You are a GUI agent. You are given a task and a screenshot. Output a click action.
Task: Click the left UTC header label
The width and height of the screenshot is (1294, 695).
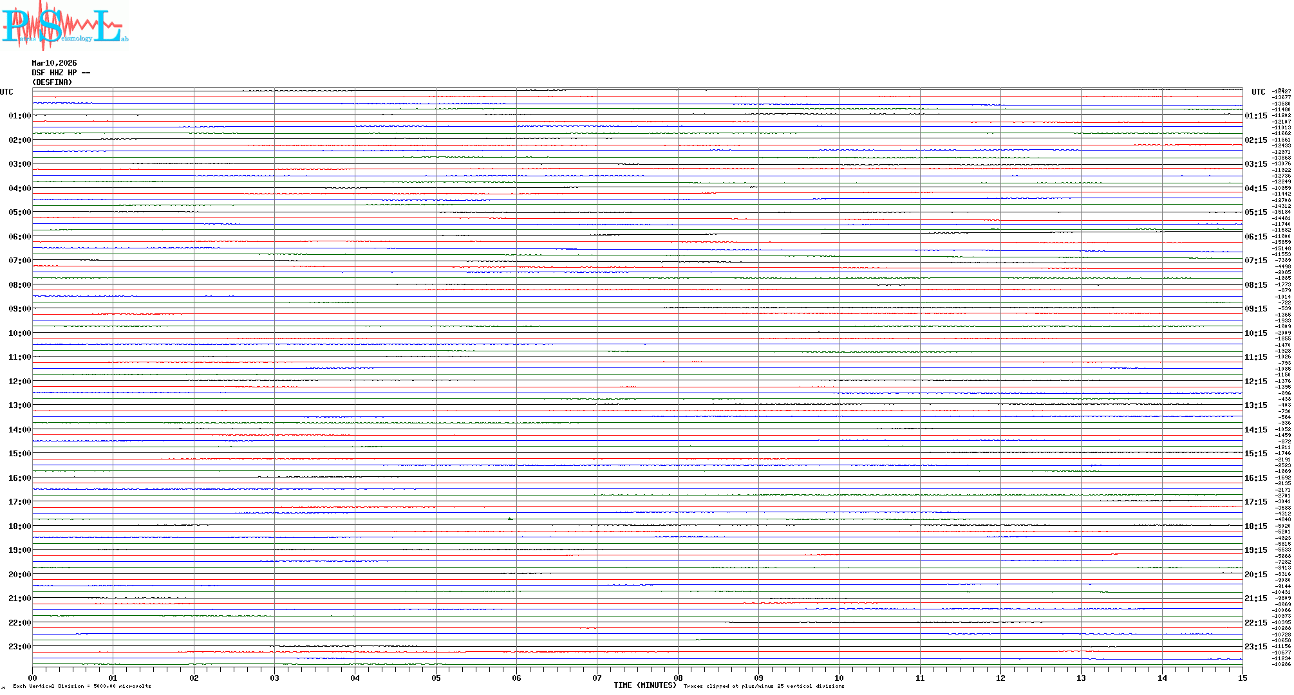click(x=6, y=92)
